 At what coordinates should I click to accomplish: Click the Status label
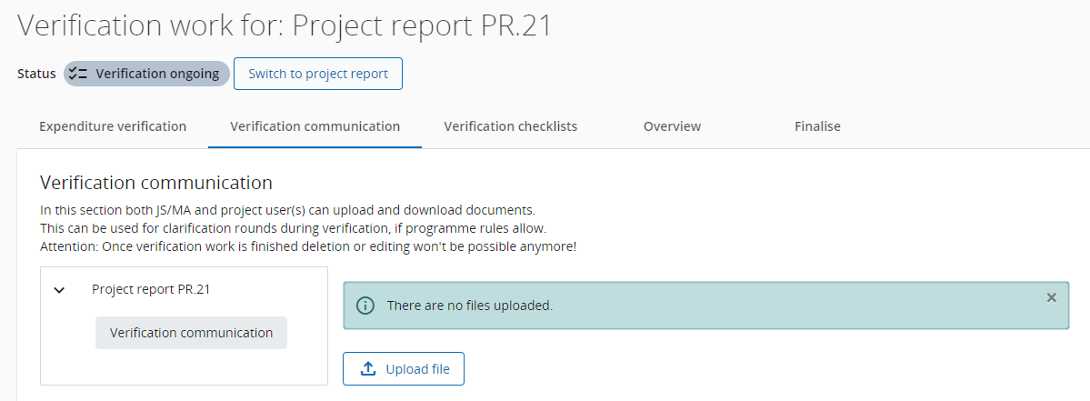coord(36,74)
